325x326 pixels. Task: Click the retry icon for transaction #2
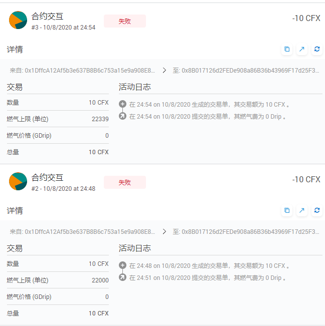pyautogui.click(x=317, y=210)
